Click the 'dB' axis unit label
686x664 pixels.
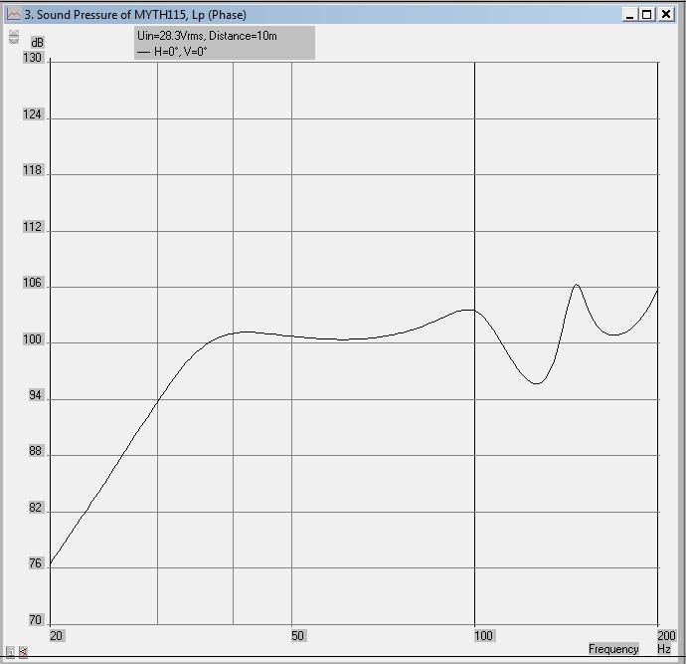point(37,43)
